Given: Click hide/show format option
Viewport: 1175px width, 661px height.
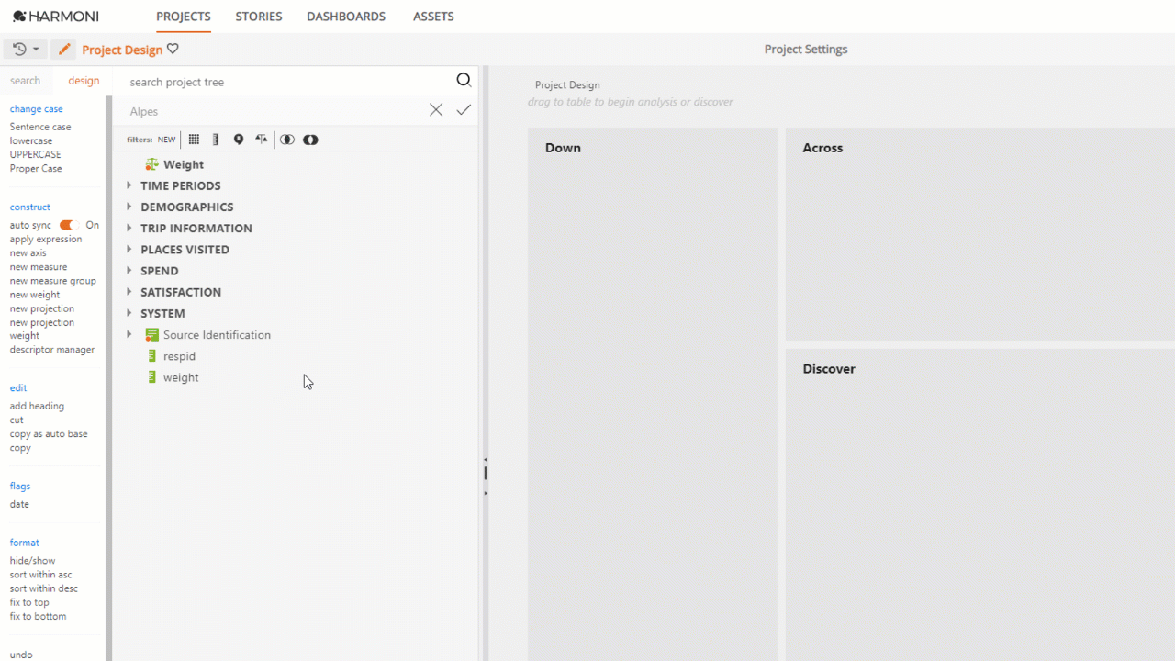Looking at the screenshot, I should tap(33, 560).
